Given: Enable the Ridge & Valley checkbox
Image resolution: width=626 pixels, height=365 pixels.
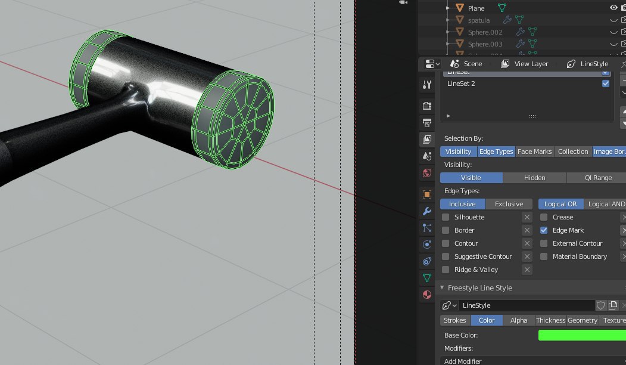Looking at the screenshot, I should [446, 270].
